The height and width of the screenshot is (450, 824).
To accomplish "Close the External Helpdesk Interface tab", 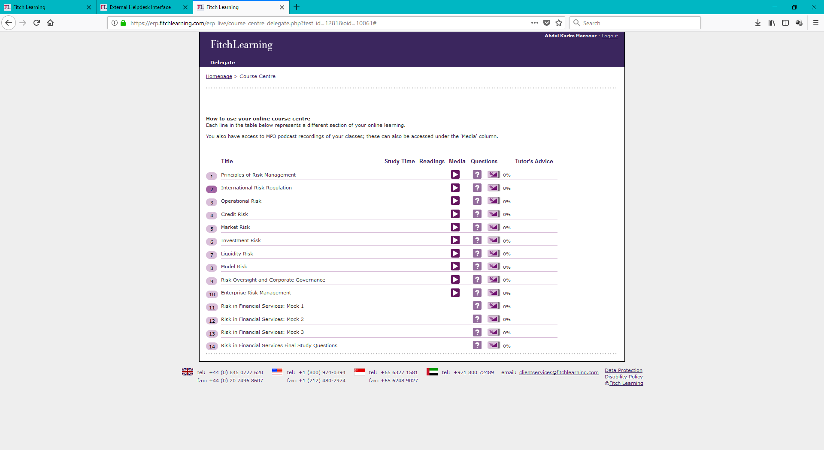I will pyautogui.click(x=185, y=7).
